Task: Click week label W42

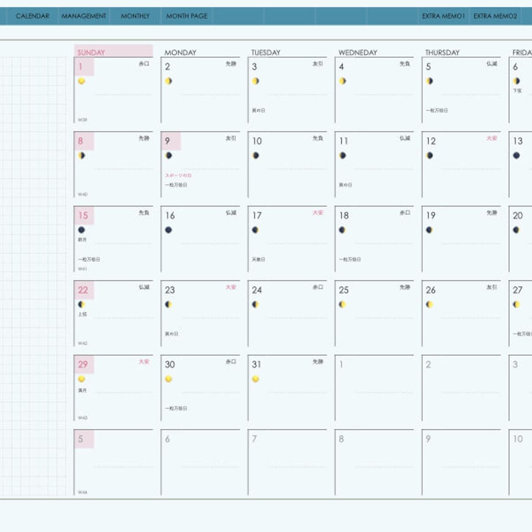Action: click(x=83, y=343)
